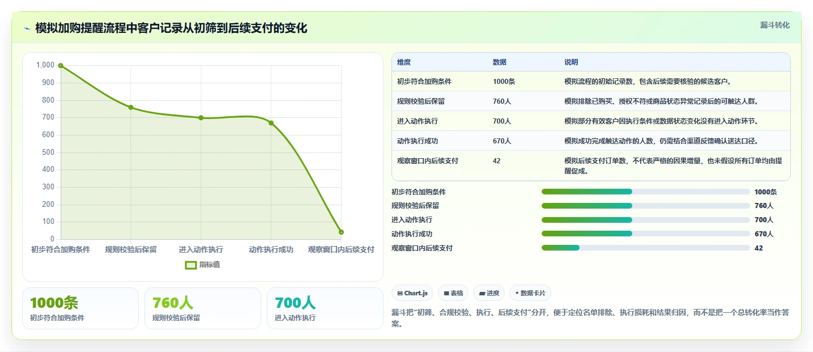
Task: Open the 1000条 data card
Action: 80,308
